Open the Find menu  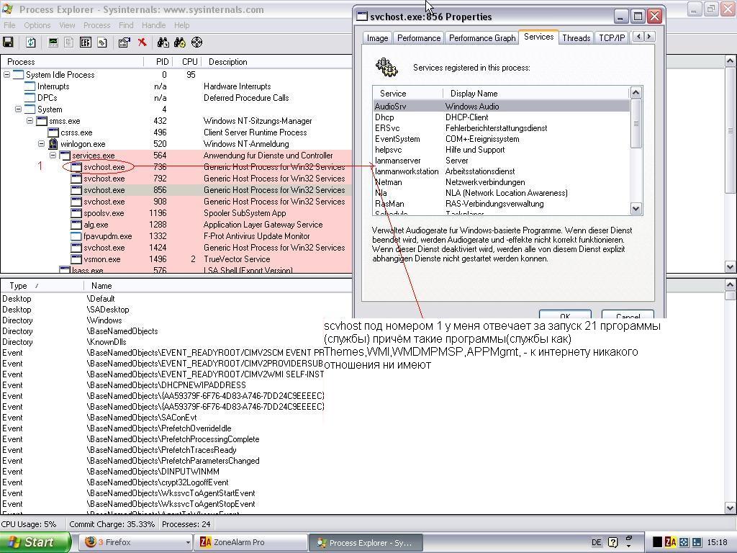point(126,25)
